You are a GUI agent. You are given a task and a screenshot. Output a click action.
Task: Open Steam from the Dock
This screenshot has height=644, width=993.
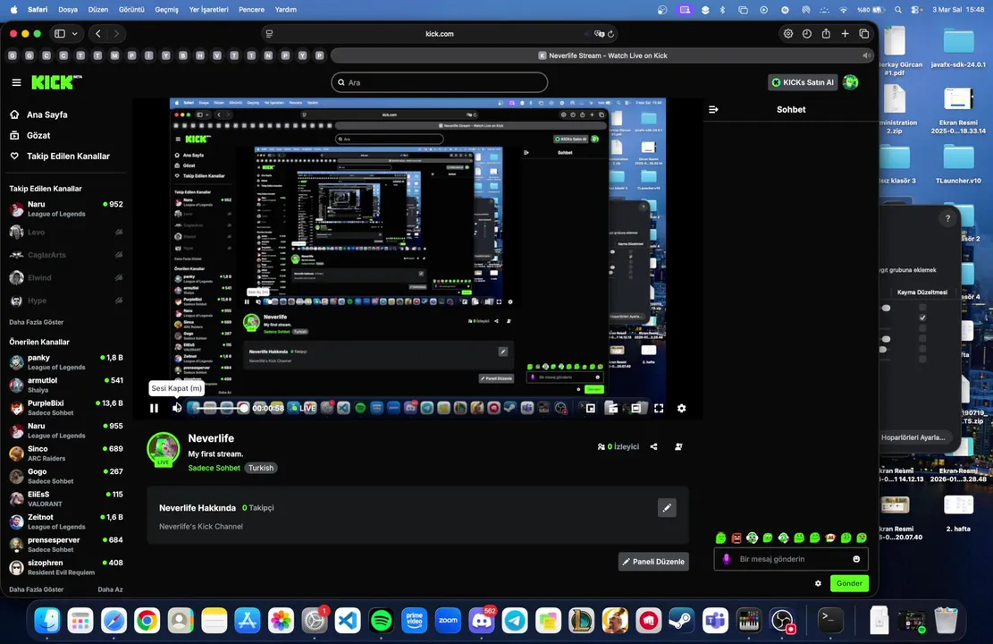(681, 621)
